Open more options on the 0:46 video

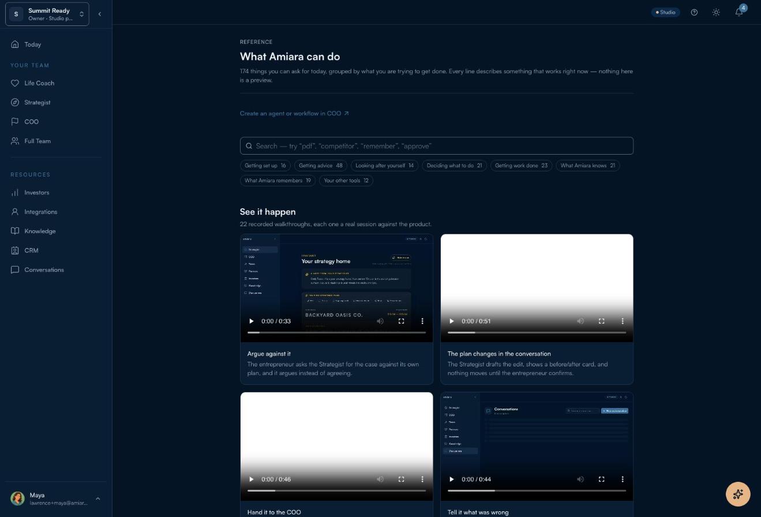coord(422,479)
